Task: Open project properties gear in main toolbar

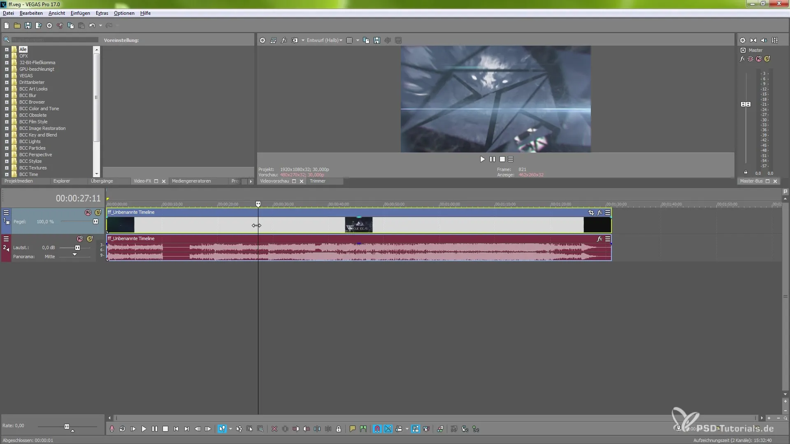Action: click(49, 25)
